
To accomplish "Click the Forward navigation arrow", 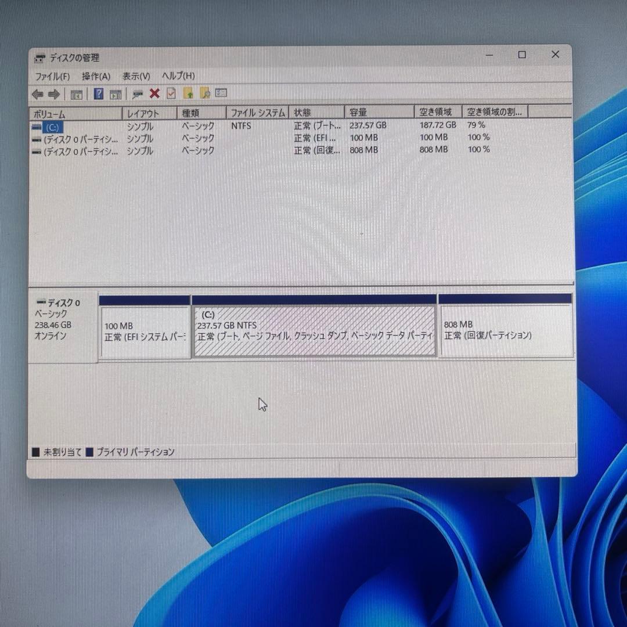I will pos(54,93).
